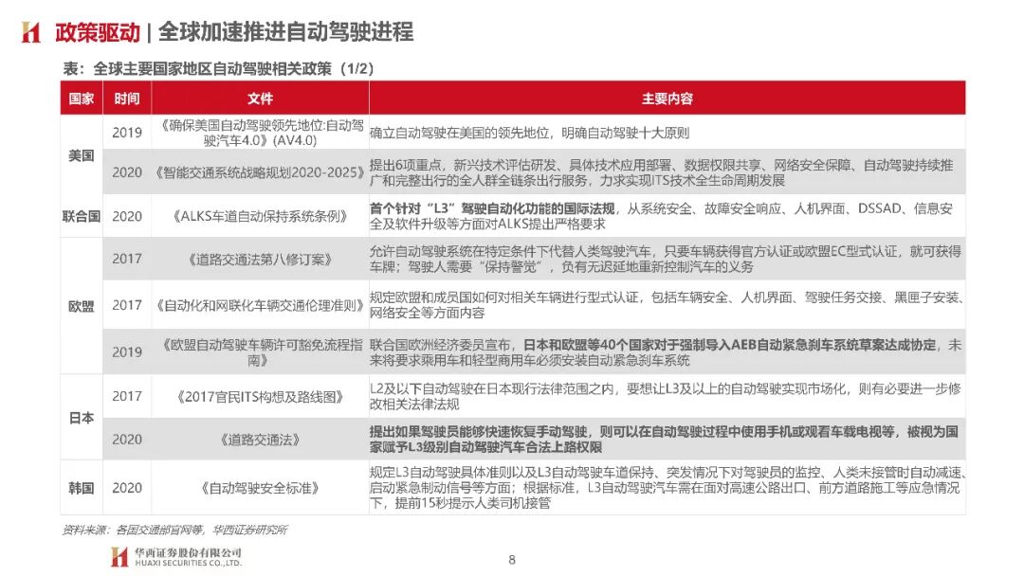Screen dimensions: 1024x576
Task: Click the "欧盟" country cell
Action: point(81,303)
